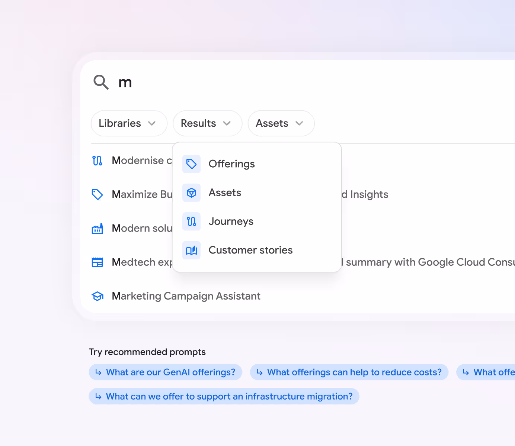The height and width of the screenshot is (446, 515).
Task: Click the magnifying glass search icon
Action: (101, 82)
